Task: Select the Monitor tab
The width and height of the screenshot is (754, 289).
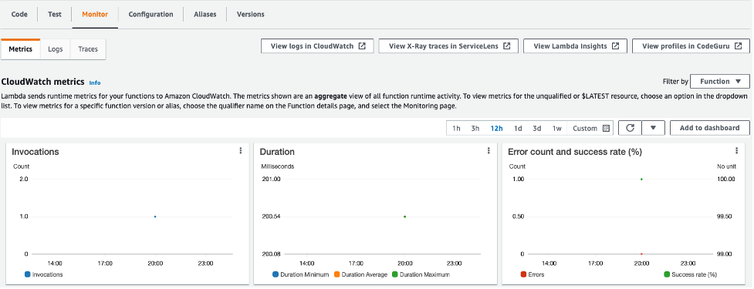Action: tap(95, 15)
